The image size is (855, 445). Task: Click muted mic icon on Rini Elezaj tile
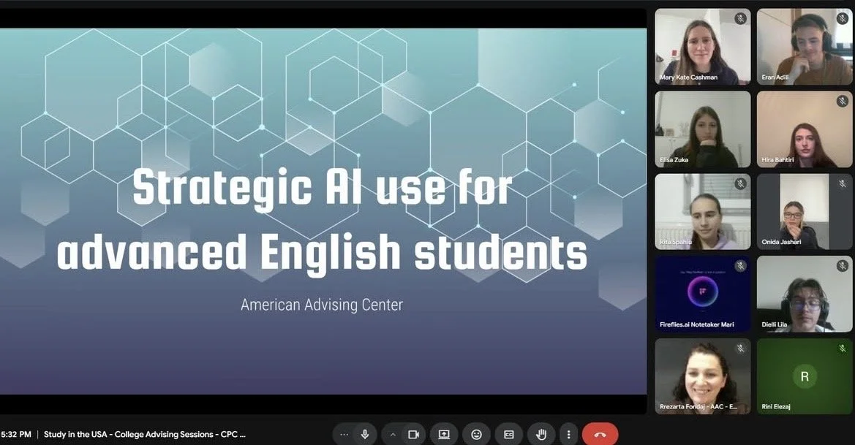click(842, 348)
